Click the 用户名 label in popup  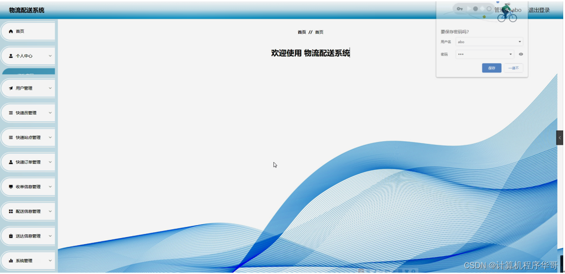(446, 42)
